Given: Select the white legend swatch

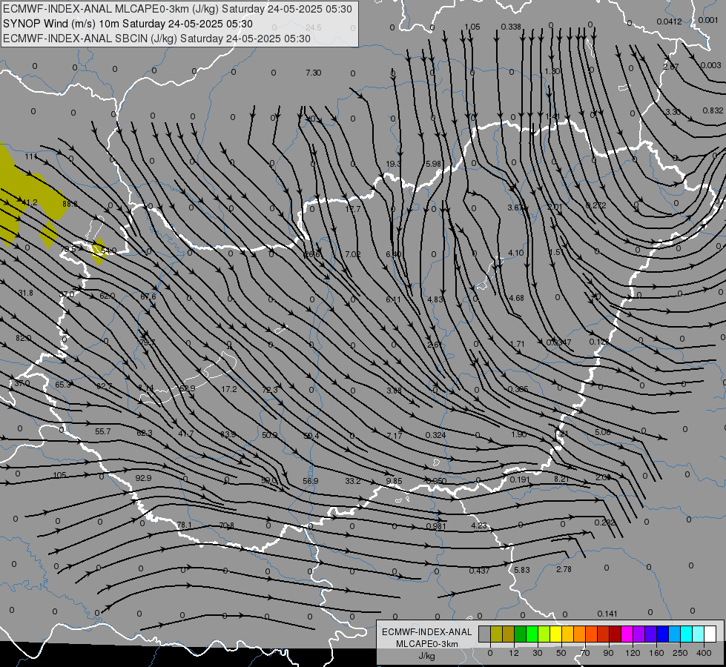Looking at the screenshot, I should click(710, 634).
